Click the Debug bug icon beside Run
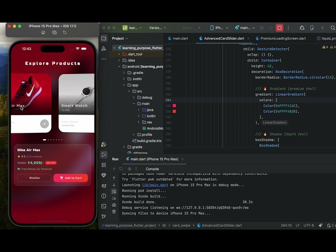336x252 pixels. 271,28
